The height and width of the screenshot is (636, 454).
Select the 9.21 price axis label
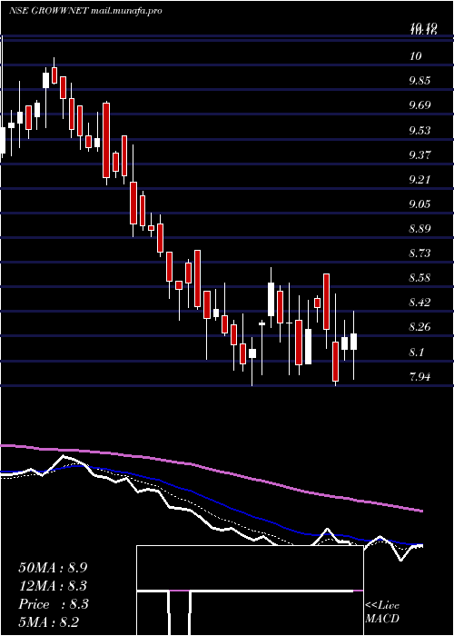[x=419, y=179]
